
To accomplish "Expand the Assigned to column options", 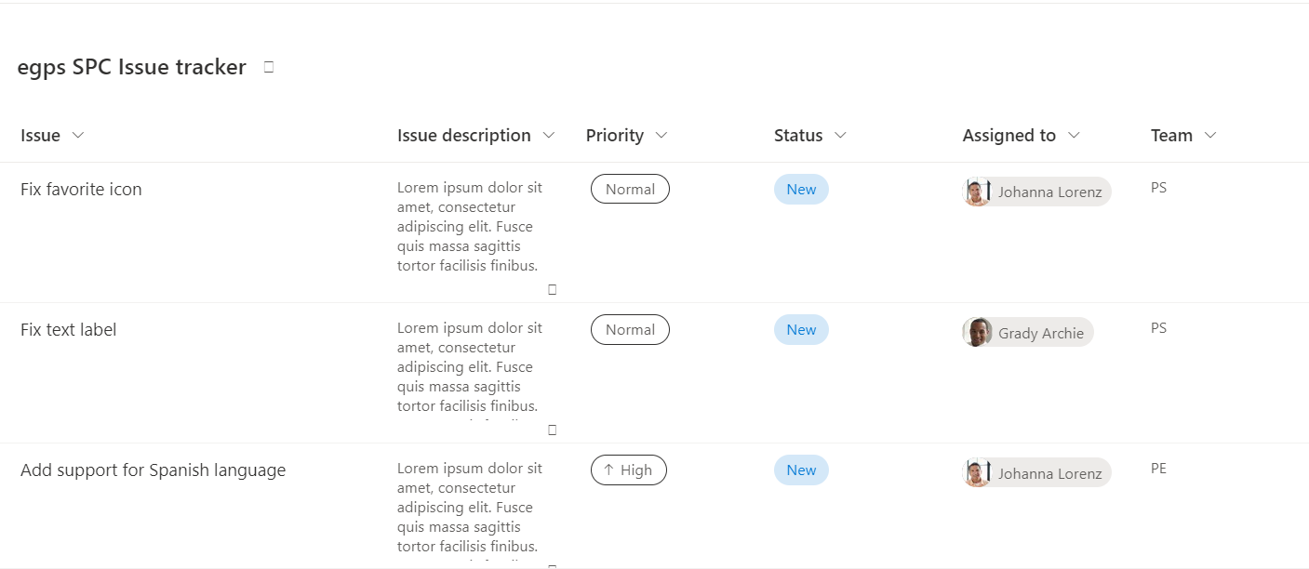I will click(x=1074, y=136).
